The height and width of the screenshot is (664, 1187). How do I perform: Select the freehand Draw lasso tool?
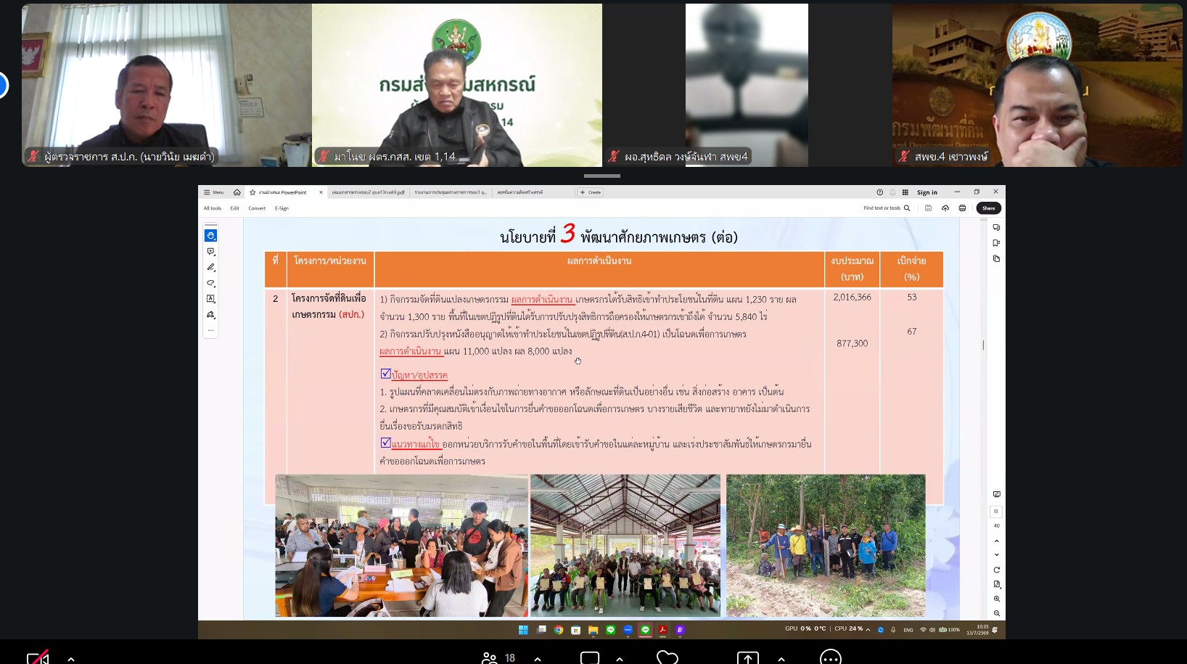(210, 283)
